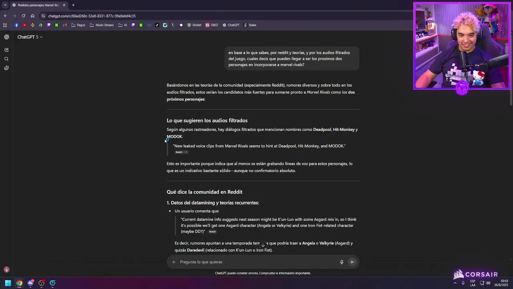Open the 'Stake' bookmark
The image size is (513, 289).
[x=250, y=25]
